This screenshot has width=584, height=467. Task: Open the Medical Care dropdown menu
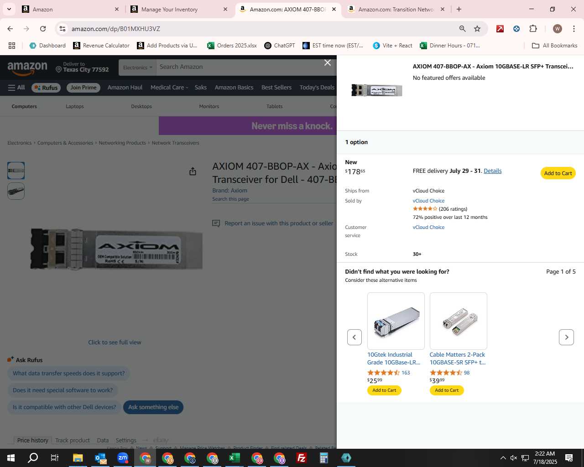tap(169, 88)
